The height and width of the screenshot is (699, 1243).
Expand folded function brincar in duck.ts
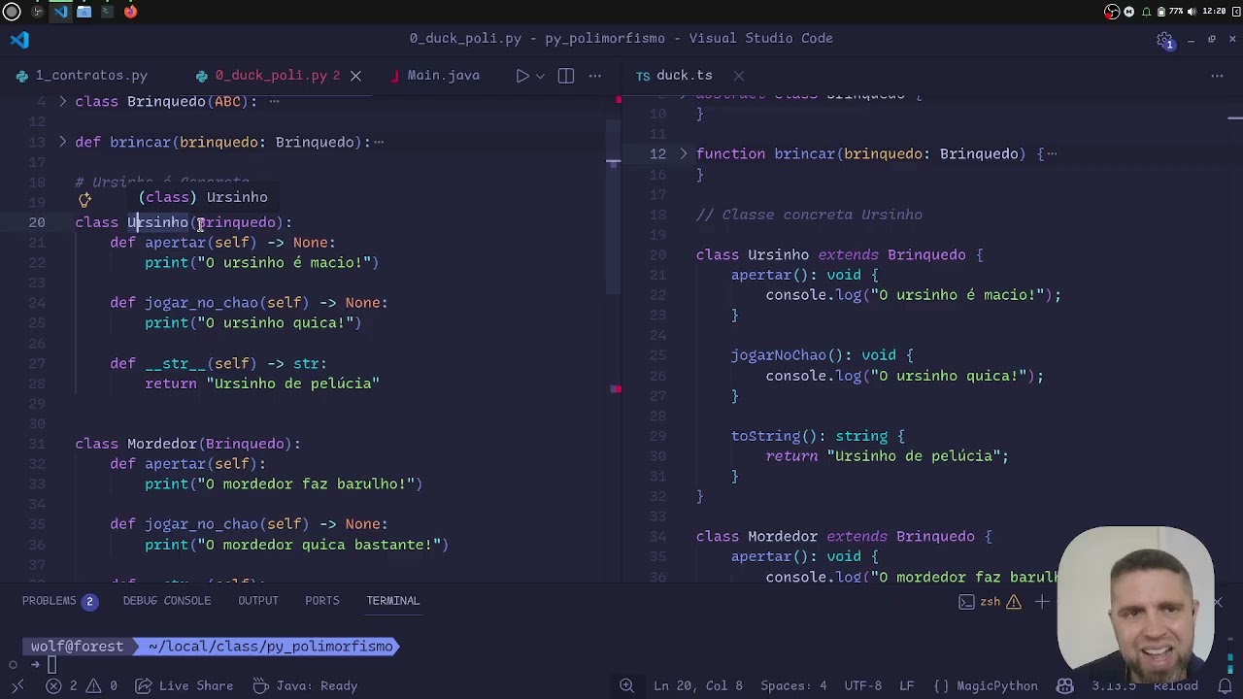[x=684, y=153]
